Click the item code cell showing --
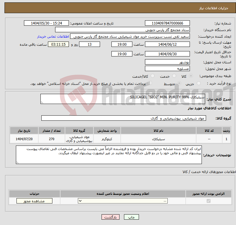Screen dimensions: 236x225 click(209, 139)
